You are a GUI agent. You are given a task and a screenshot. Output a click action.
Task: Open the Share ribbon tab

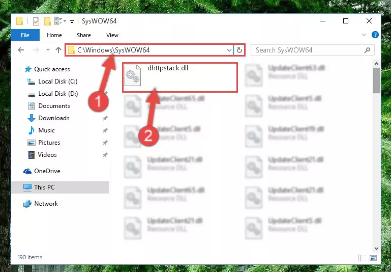coord(83,35)
